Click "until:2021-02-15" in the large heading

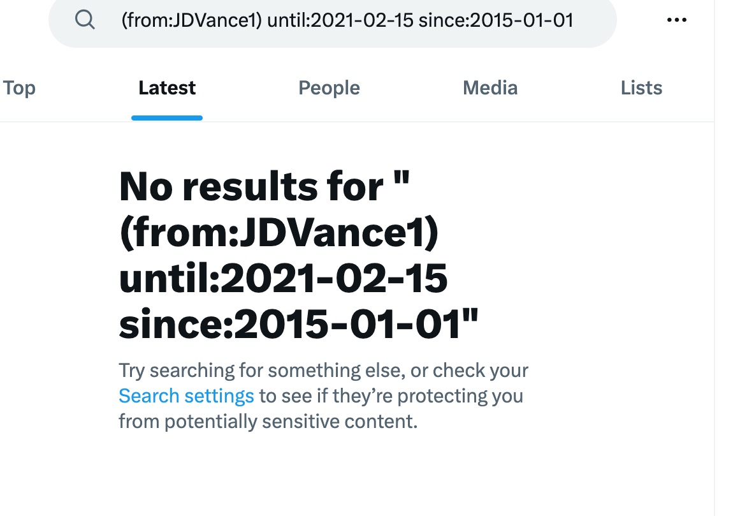coord(283,279)
